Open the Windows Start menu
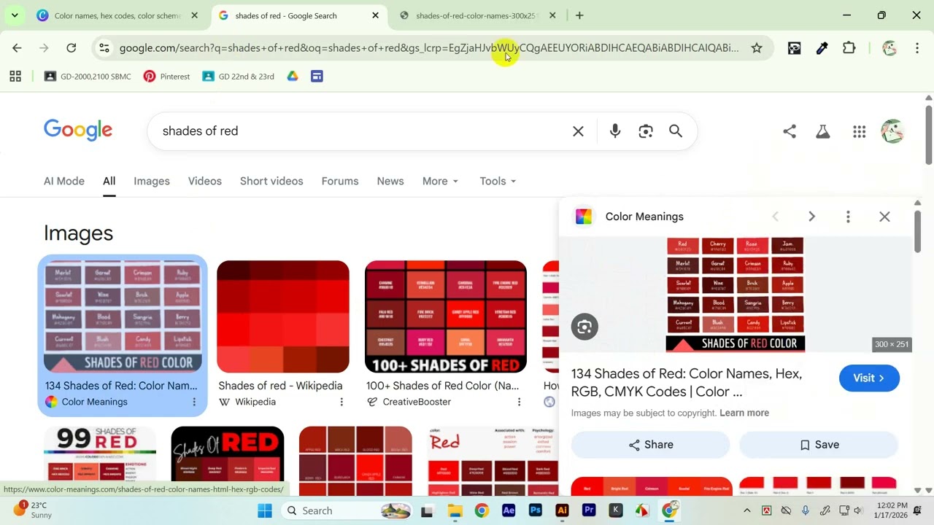934x525 pixels. (x=264, y=510)
